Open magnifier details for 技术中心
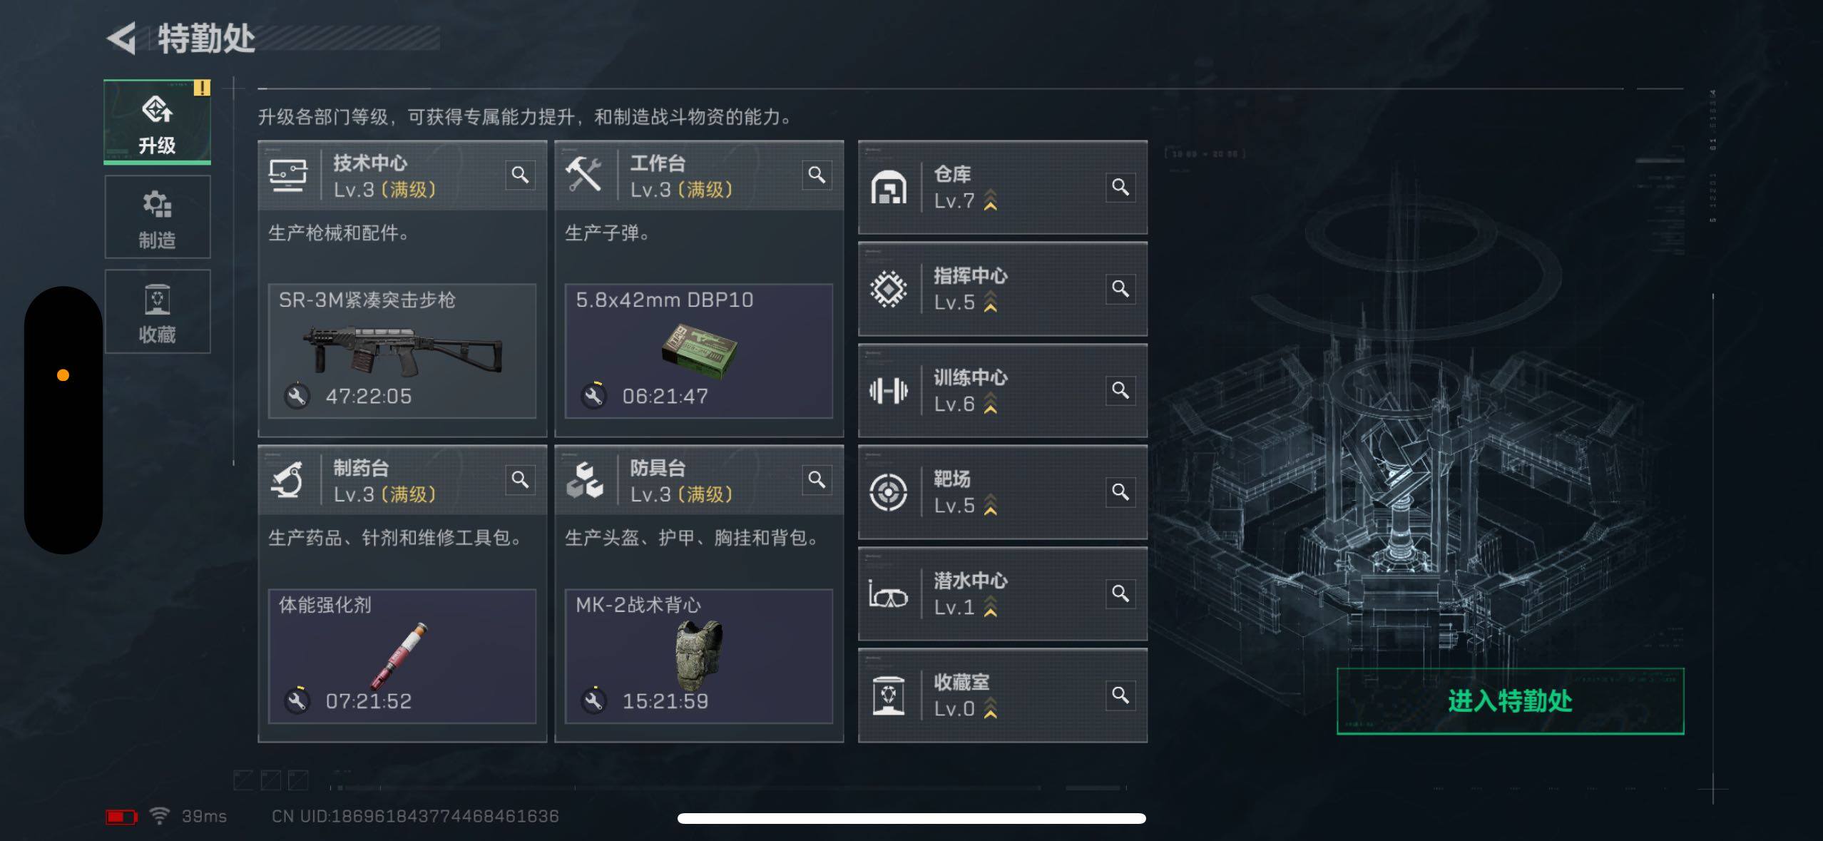1823x841 pixels. [x=520, y=175]
